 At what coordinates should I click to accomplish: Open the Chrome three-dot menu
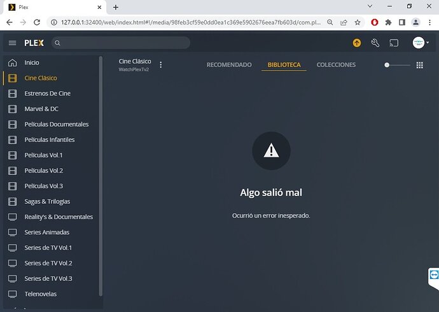point(429,22)
